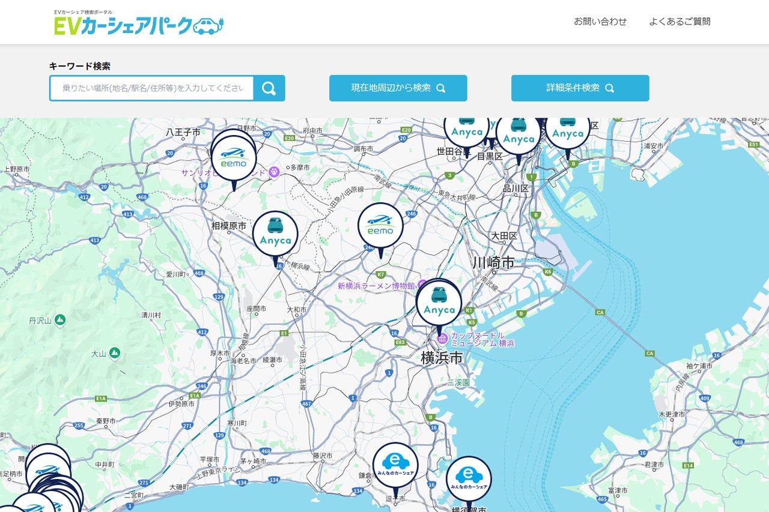Click the 大田区 ward label
Image resolution: width=769 pixels, height=512 pixels.
(503, 236)
